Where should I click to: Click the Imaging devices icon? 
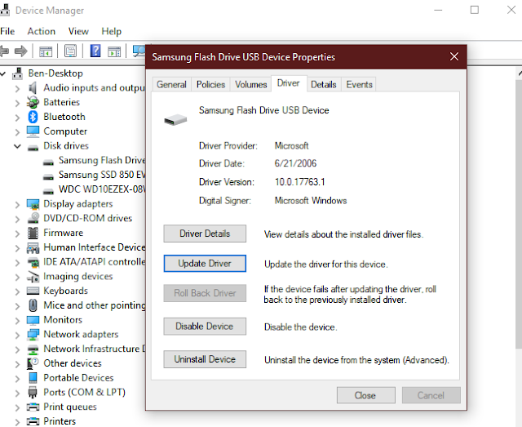pyautogui.click(x=33, y=276)
